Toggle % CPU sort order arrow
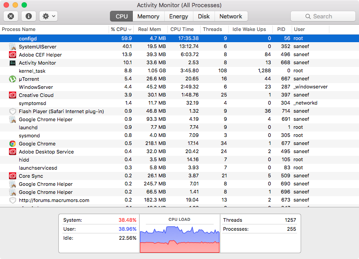 pyautogui.click(x=130, y=30)
